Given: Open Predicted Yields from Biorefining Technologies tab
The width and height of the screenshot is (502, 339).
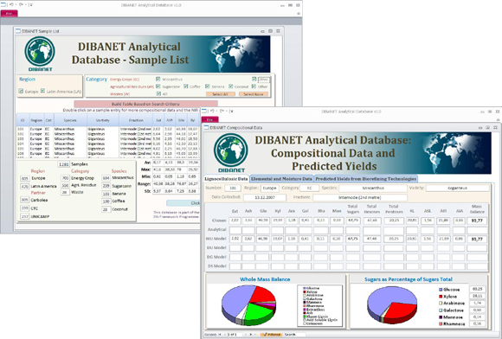Looking at the screenshot, I should (x=365, y=179).
